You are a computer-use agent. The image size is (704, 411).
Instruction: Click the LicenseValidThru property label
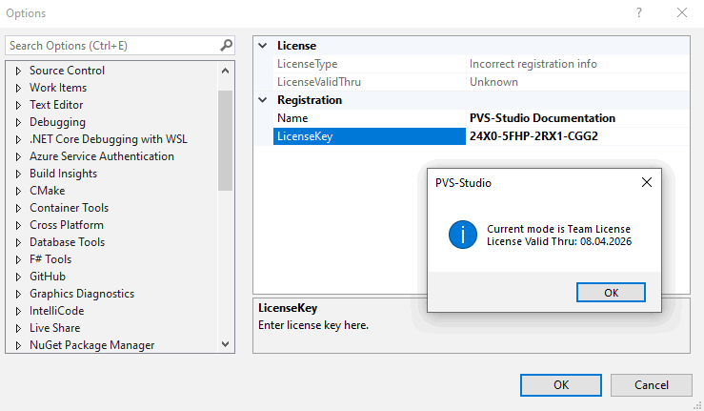pos(319,82)
